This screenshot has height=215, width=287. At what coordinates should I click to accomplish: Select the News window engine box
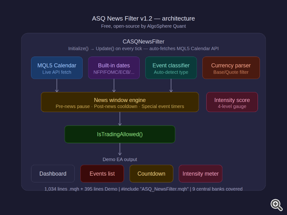click(120, 102)
